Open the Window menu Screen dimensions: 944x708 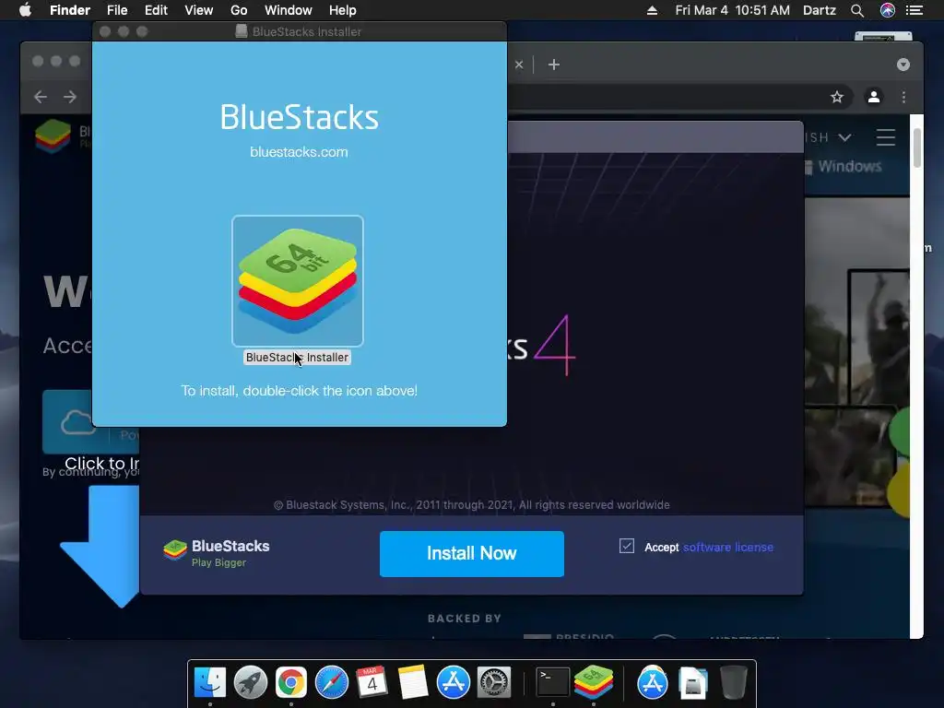coord(289,10)
